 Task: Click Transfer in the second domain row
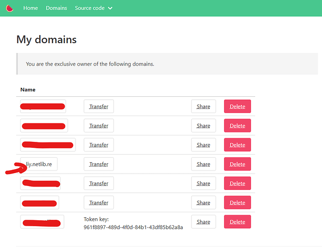coord(98,125)
